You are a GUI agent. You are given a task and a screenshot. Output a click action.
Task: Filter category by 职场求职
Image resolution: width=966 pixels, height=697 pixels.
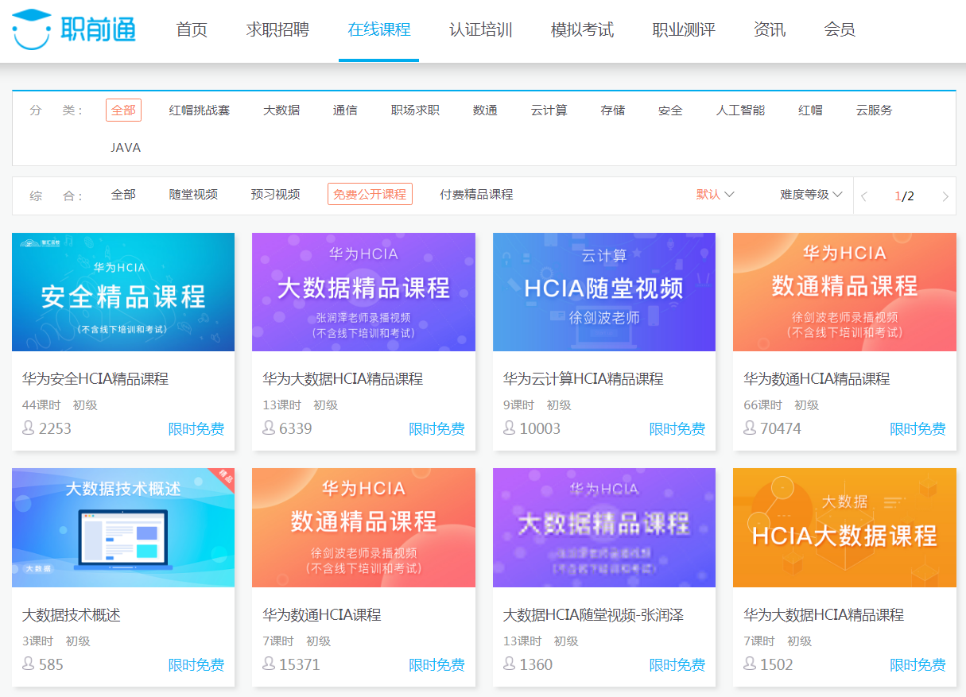[x=415, y=110]
